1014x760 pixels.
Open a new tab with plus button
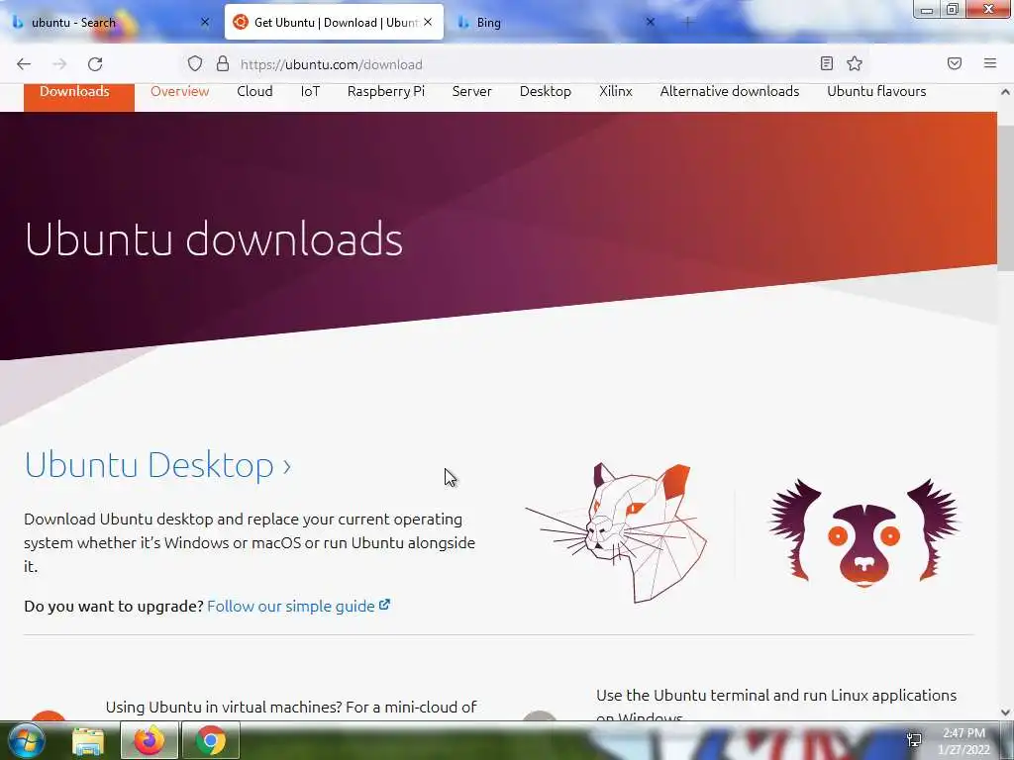coord(687,23)
